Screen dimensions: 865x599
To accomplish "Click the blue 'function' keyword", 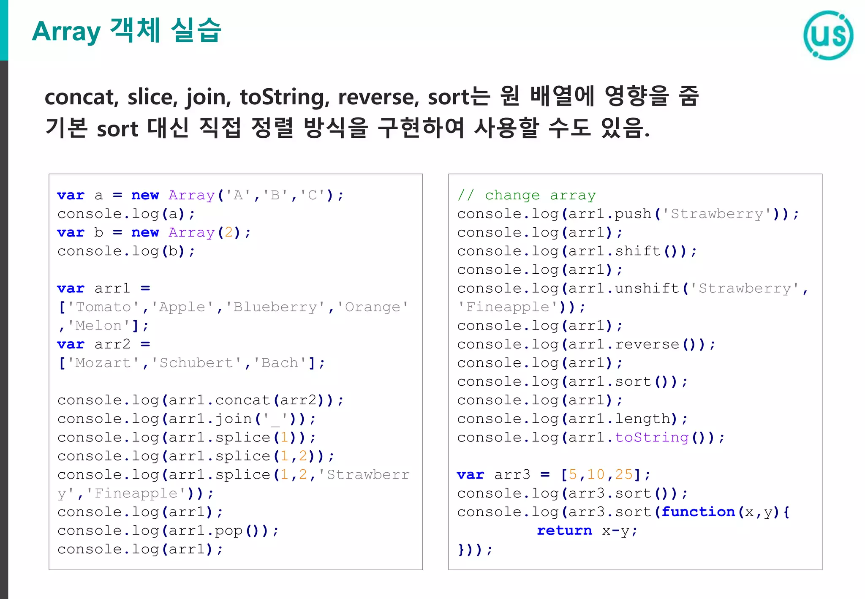I will (698, 512).
